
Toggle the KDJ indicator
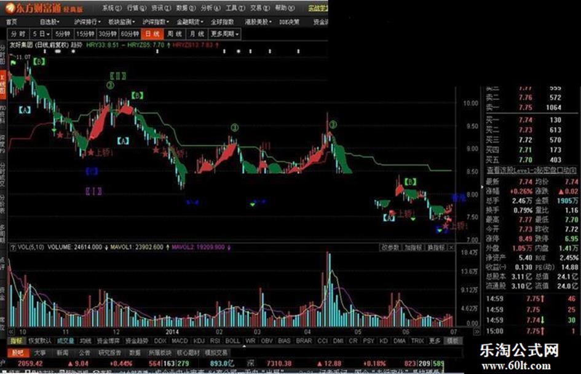tap(199, 341)
